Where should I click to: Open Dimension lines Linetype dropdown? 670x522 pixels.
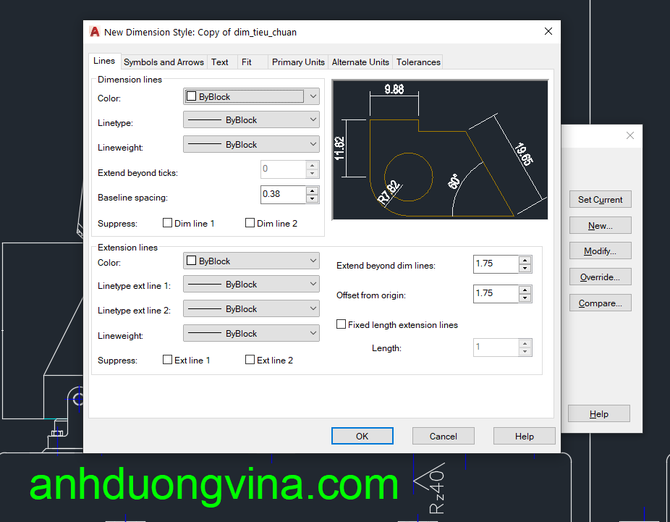tap(251, 120)
